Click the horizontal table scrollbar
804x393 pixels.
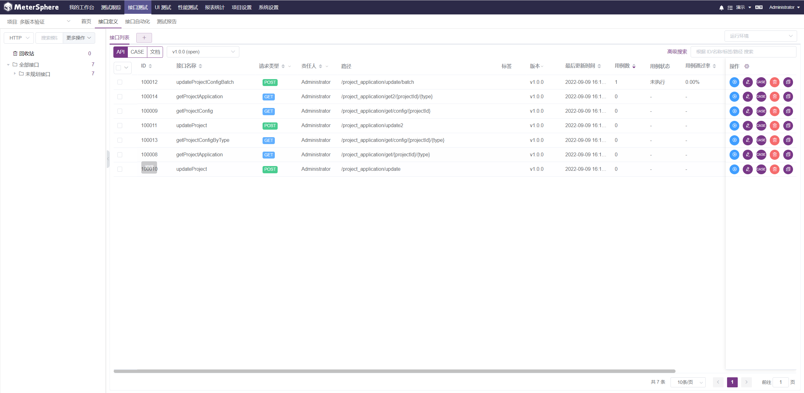click(394, 371)
